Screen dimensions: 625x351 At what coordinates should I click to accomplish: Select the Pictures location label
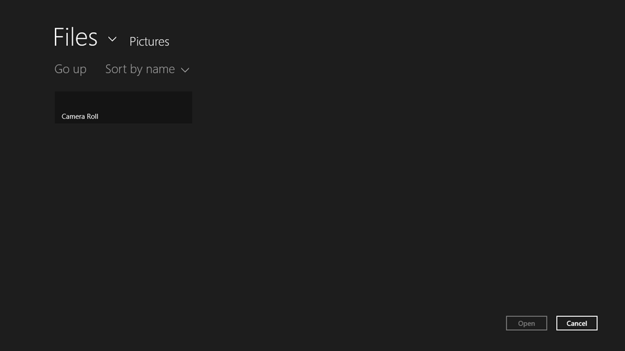click(x=149, y=41)
